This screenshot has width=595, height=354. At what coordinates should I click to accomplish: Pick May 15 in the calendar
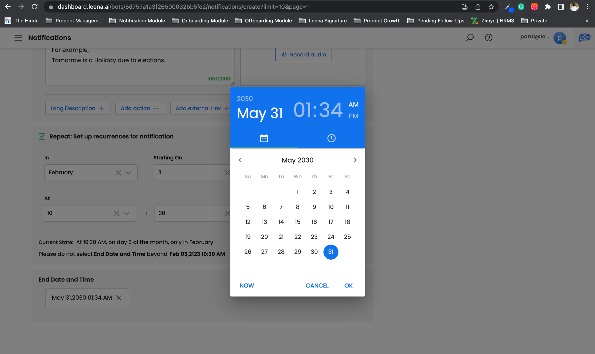point(297,222)
